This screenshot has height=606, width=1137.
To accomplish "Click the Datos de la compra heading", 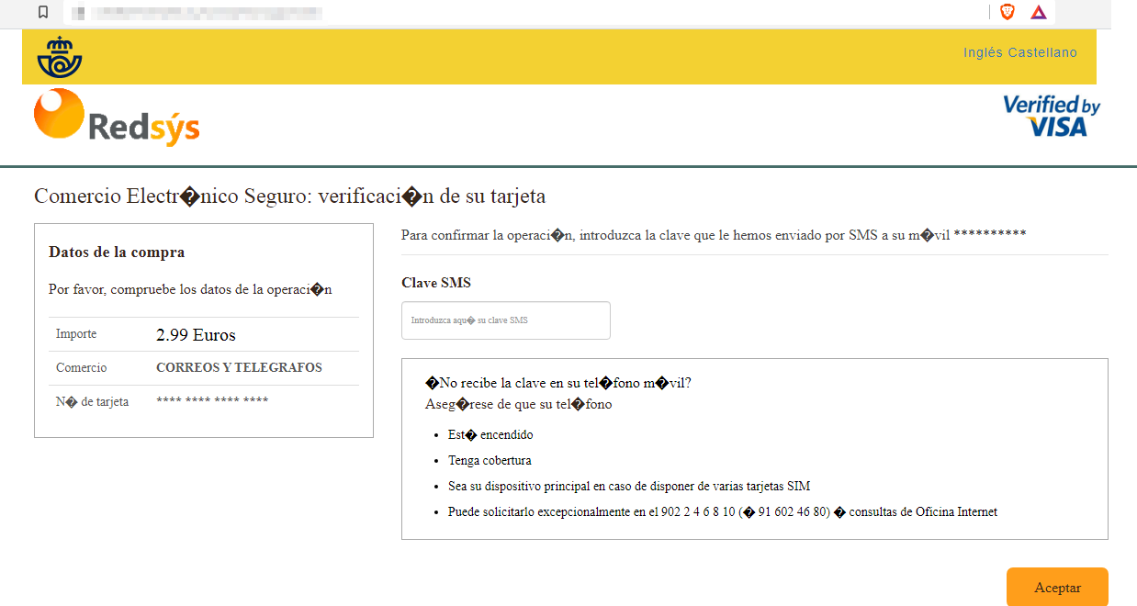I will (x=117, y=252).
